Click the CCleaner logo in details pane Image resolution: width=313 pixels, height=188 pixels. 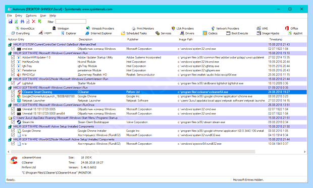pyautogui.click(x=14, y=160)
